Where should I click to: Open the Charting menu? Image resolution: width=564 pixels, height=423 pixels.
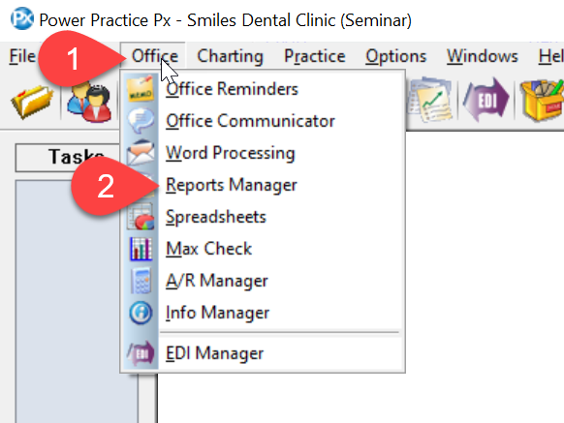[x=231, y=56]
